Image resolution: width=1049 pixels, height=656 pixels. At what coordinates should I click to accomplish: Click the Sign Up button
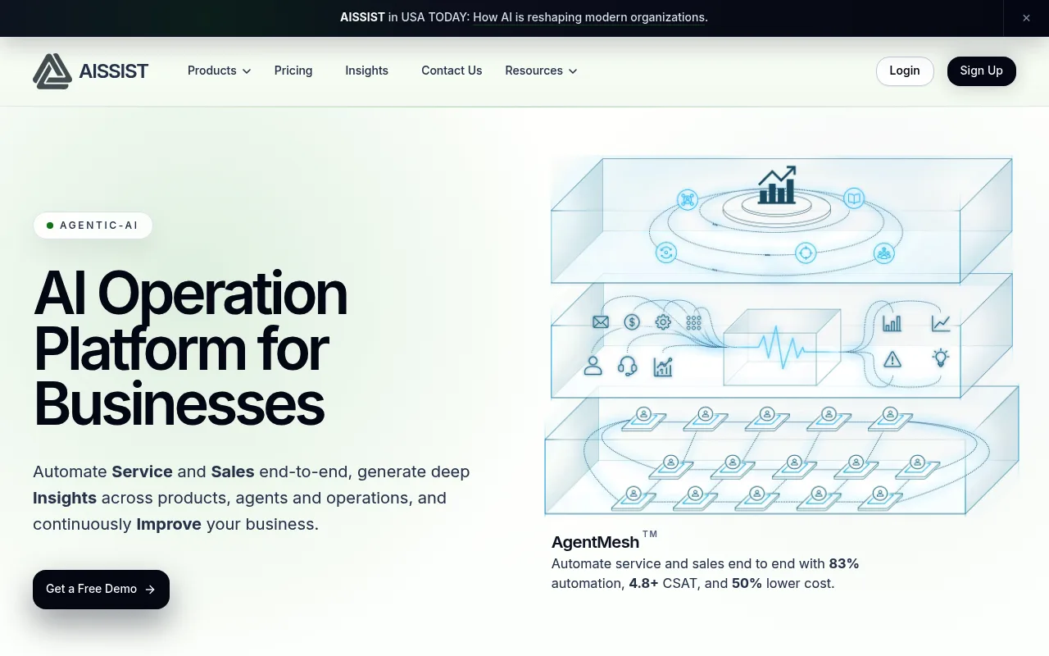(982, 71)
